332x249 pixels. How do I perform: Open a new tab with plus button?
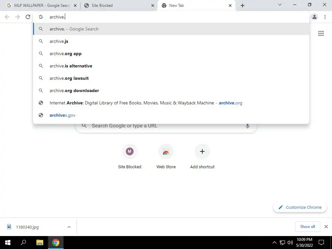coord(243,6)
